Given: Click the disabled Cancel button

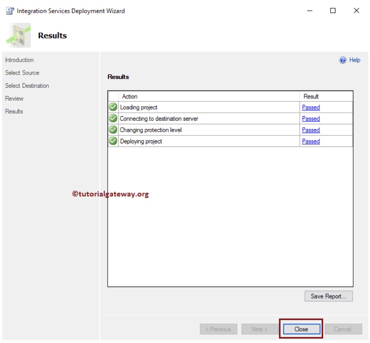Looking at the screenshot, I should [343, 329].
